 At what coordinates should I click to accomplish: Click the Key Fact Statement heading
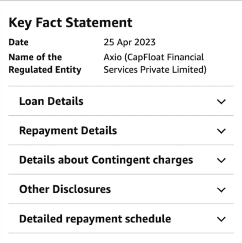pos(71,23)
